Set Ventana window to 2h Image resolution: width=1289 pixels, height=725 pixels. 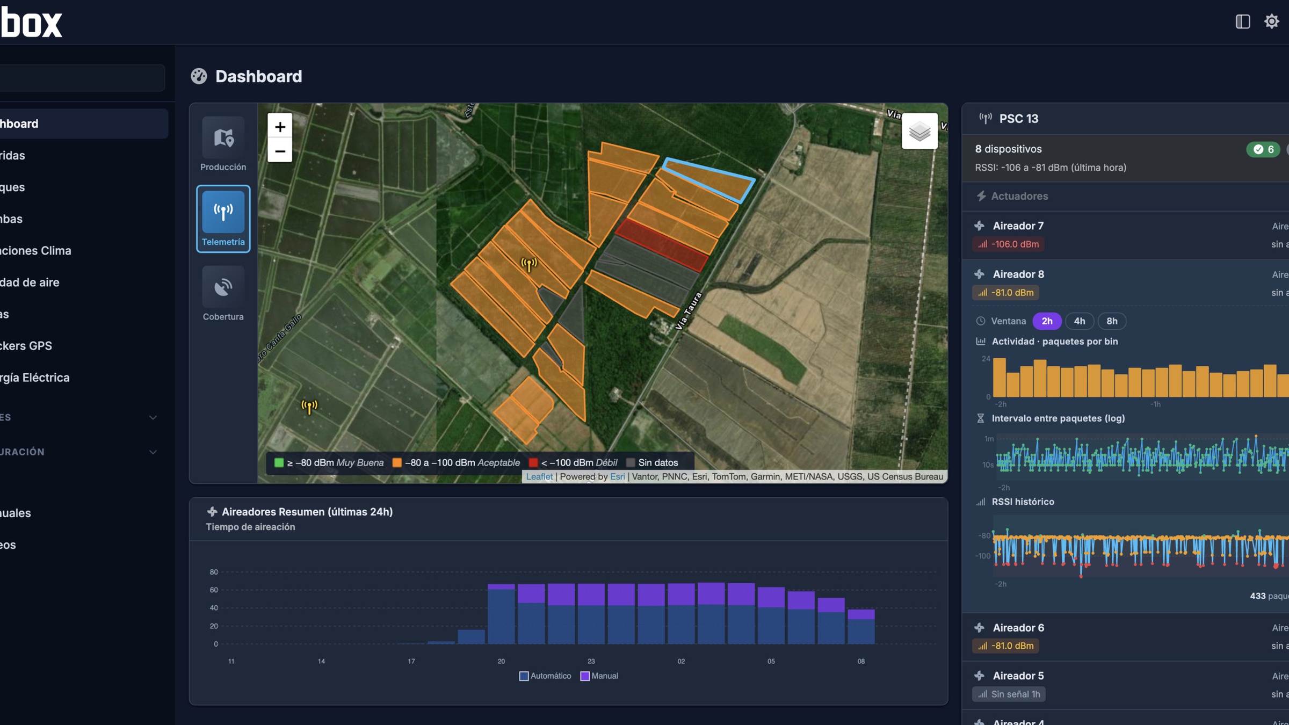point(1047,321)
